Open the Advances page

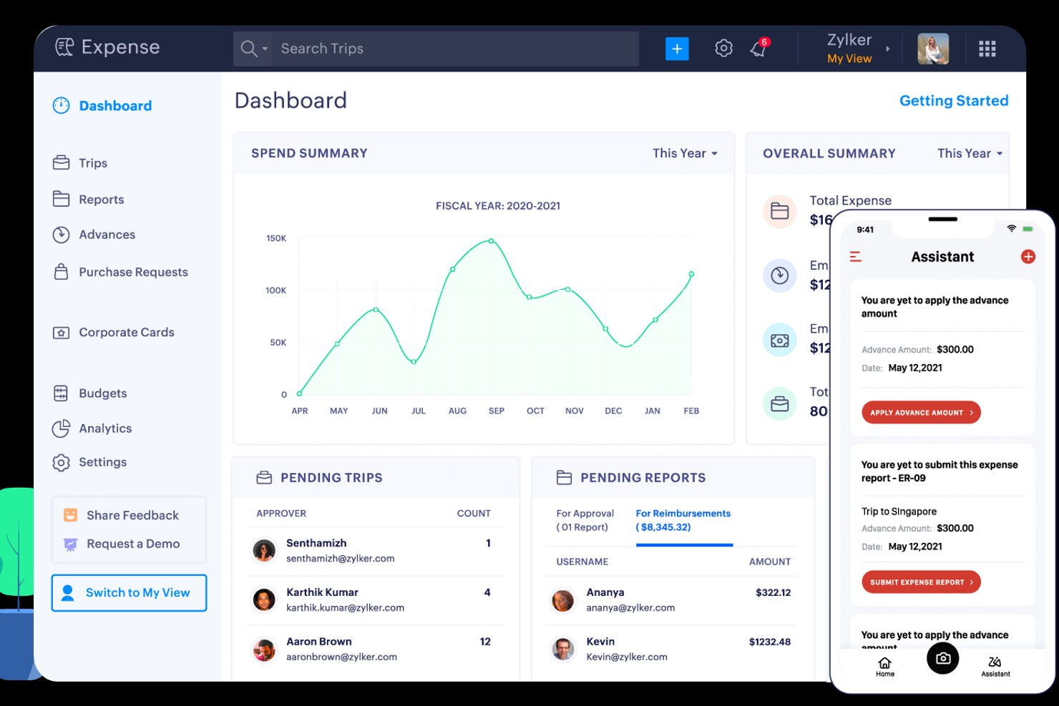click(x=107, y=234)
